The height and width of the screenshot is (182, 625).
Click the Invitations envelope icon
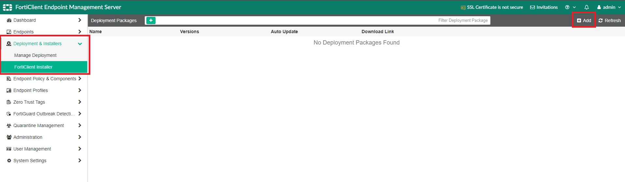(532, 7)
